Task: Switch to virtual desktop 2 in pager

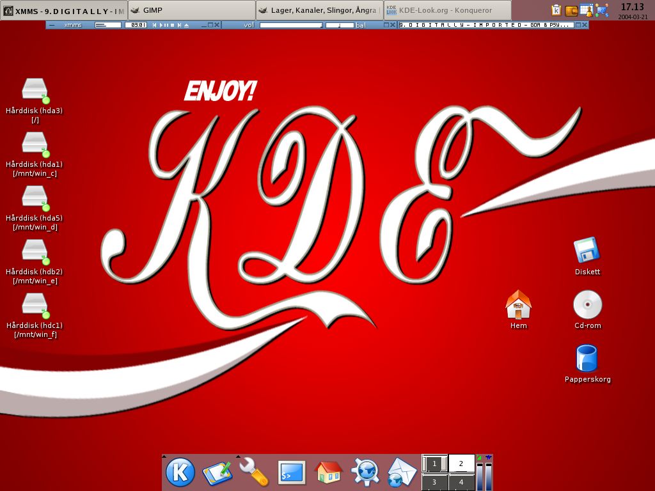Action: (461, 464)
